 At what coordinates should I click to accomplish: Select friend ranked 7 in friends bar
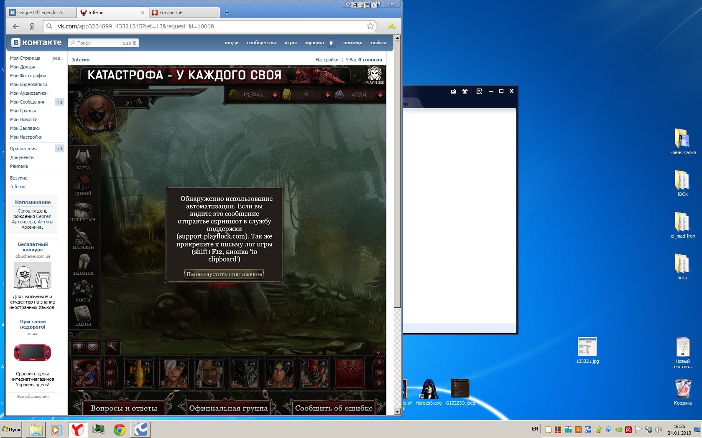pos(138,373)
